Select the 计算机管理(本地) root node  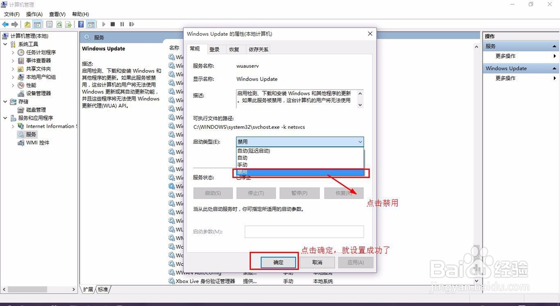point(29,36)
